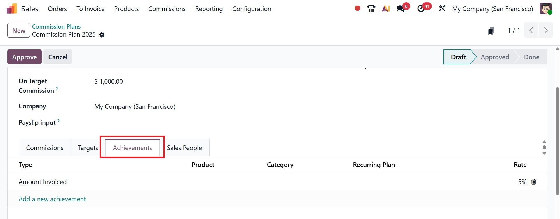Go to next record arrow
This screenshot has height=219, width=560.
[x=545, y=30]
